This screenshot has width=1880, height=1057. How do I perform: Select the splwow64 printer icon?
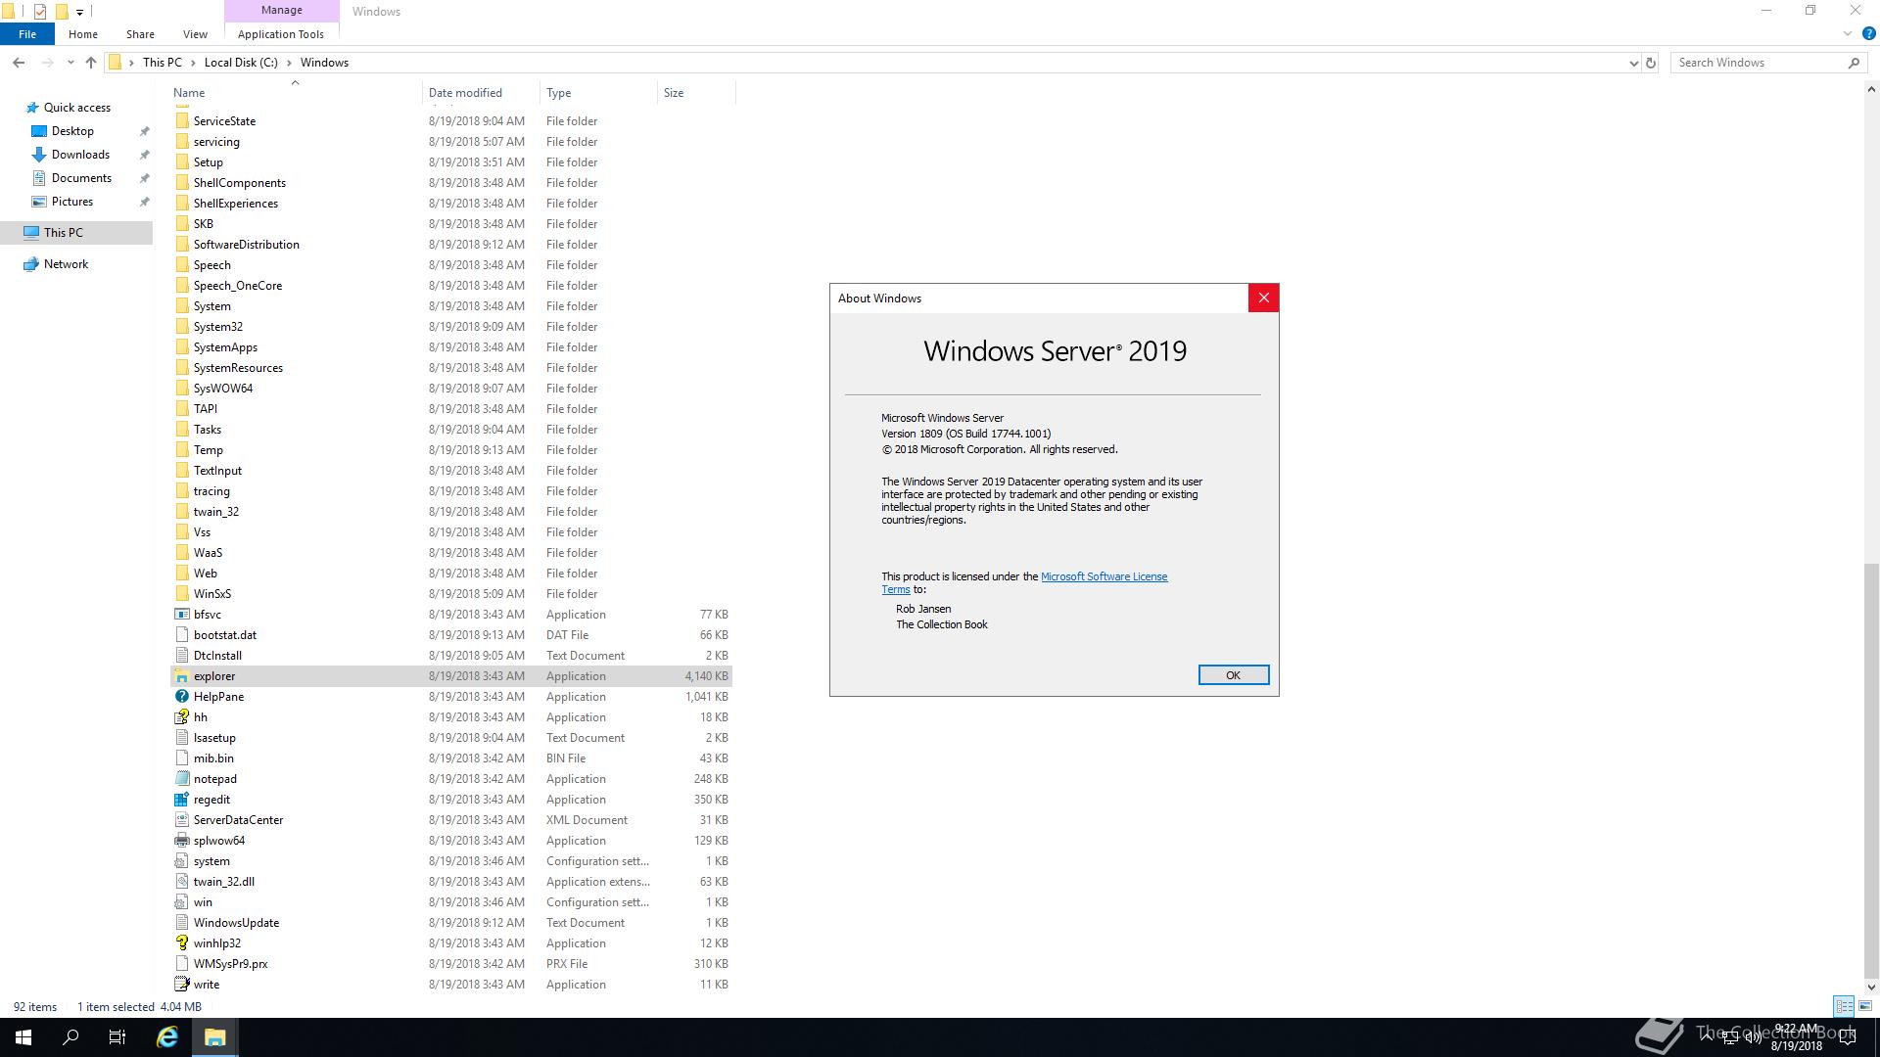click(181, 841)
